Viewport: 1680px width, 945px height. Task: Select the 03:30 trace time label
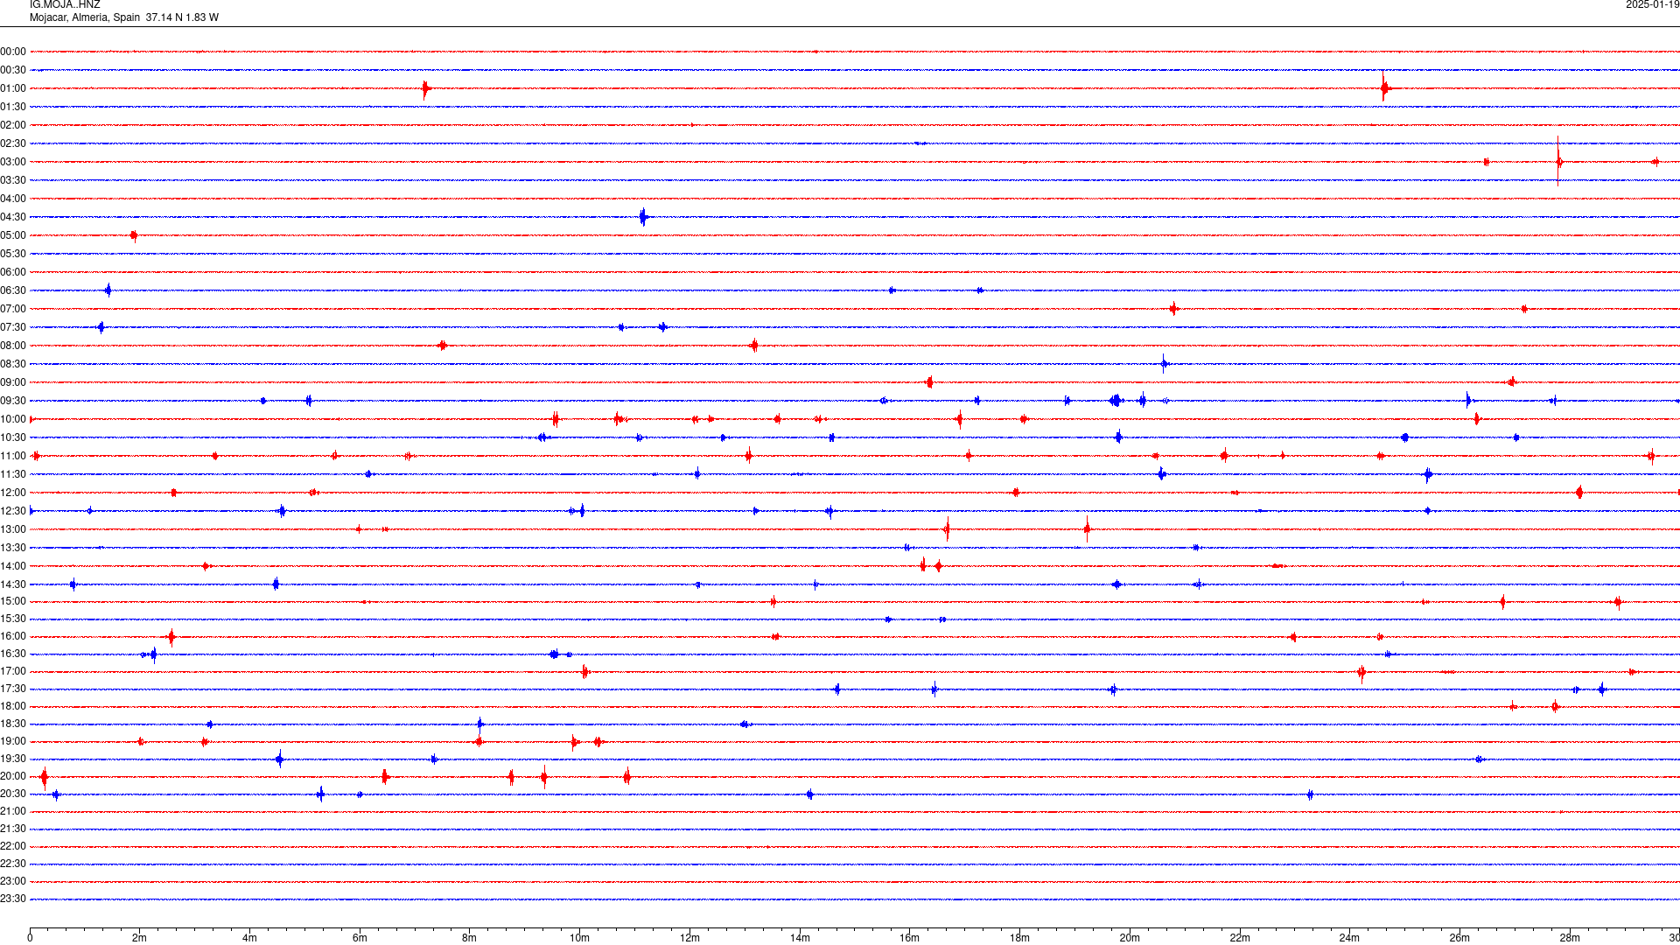pyautogui.click(x=13, y=180)
